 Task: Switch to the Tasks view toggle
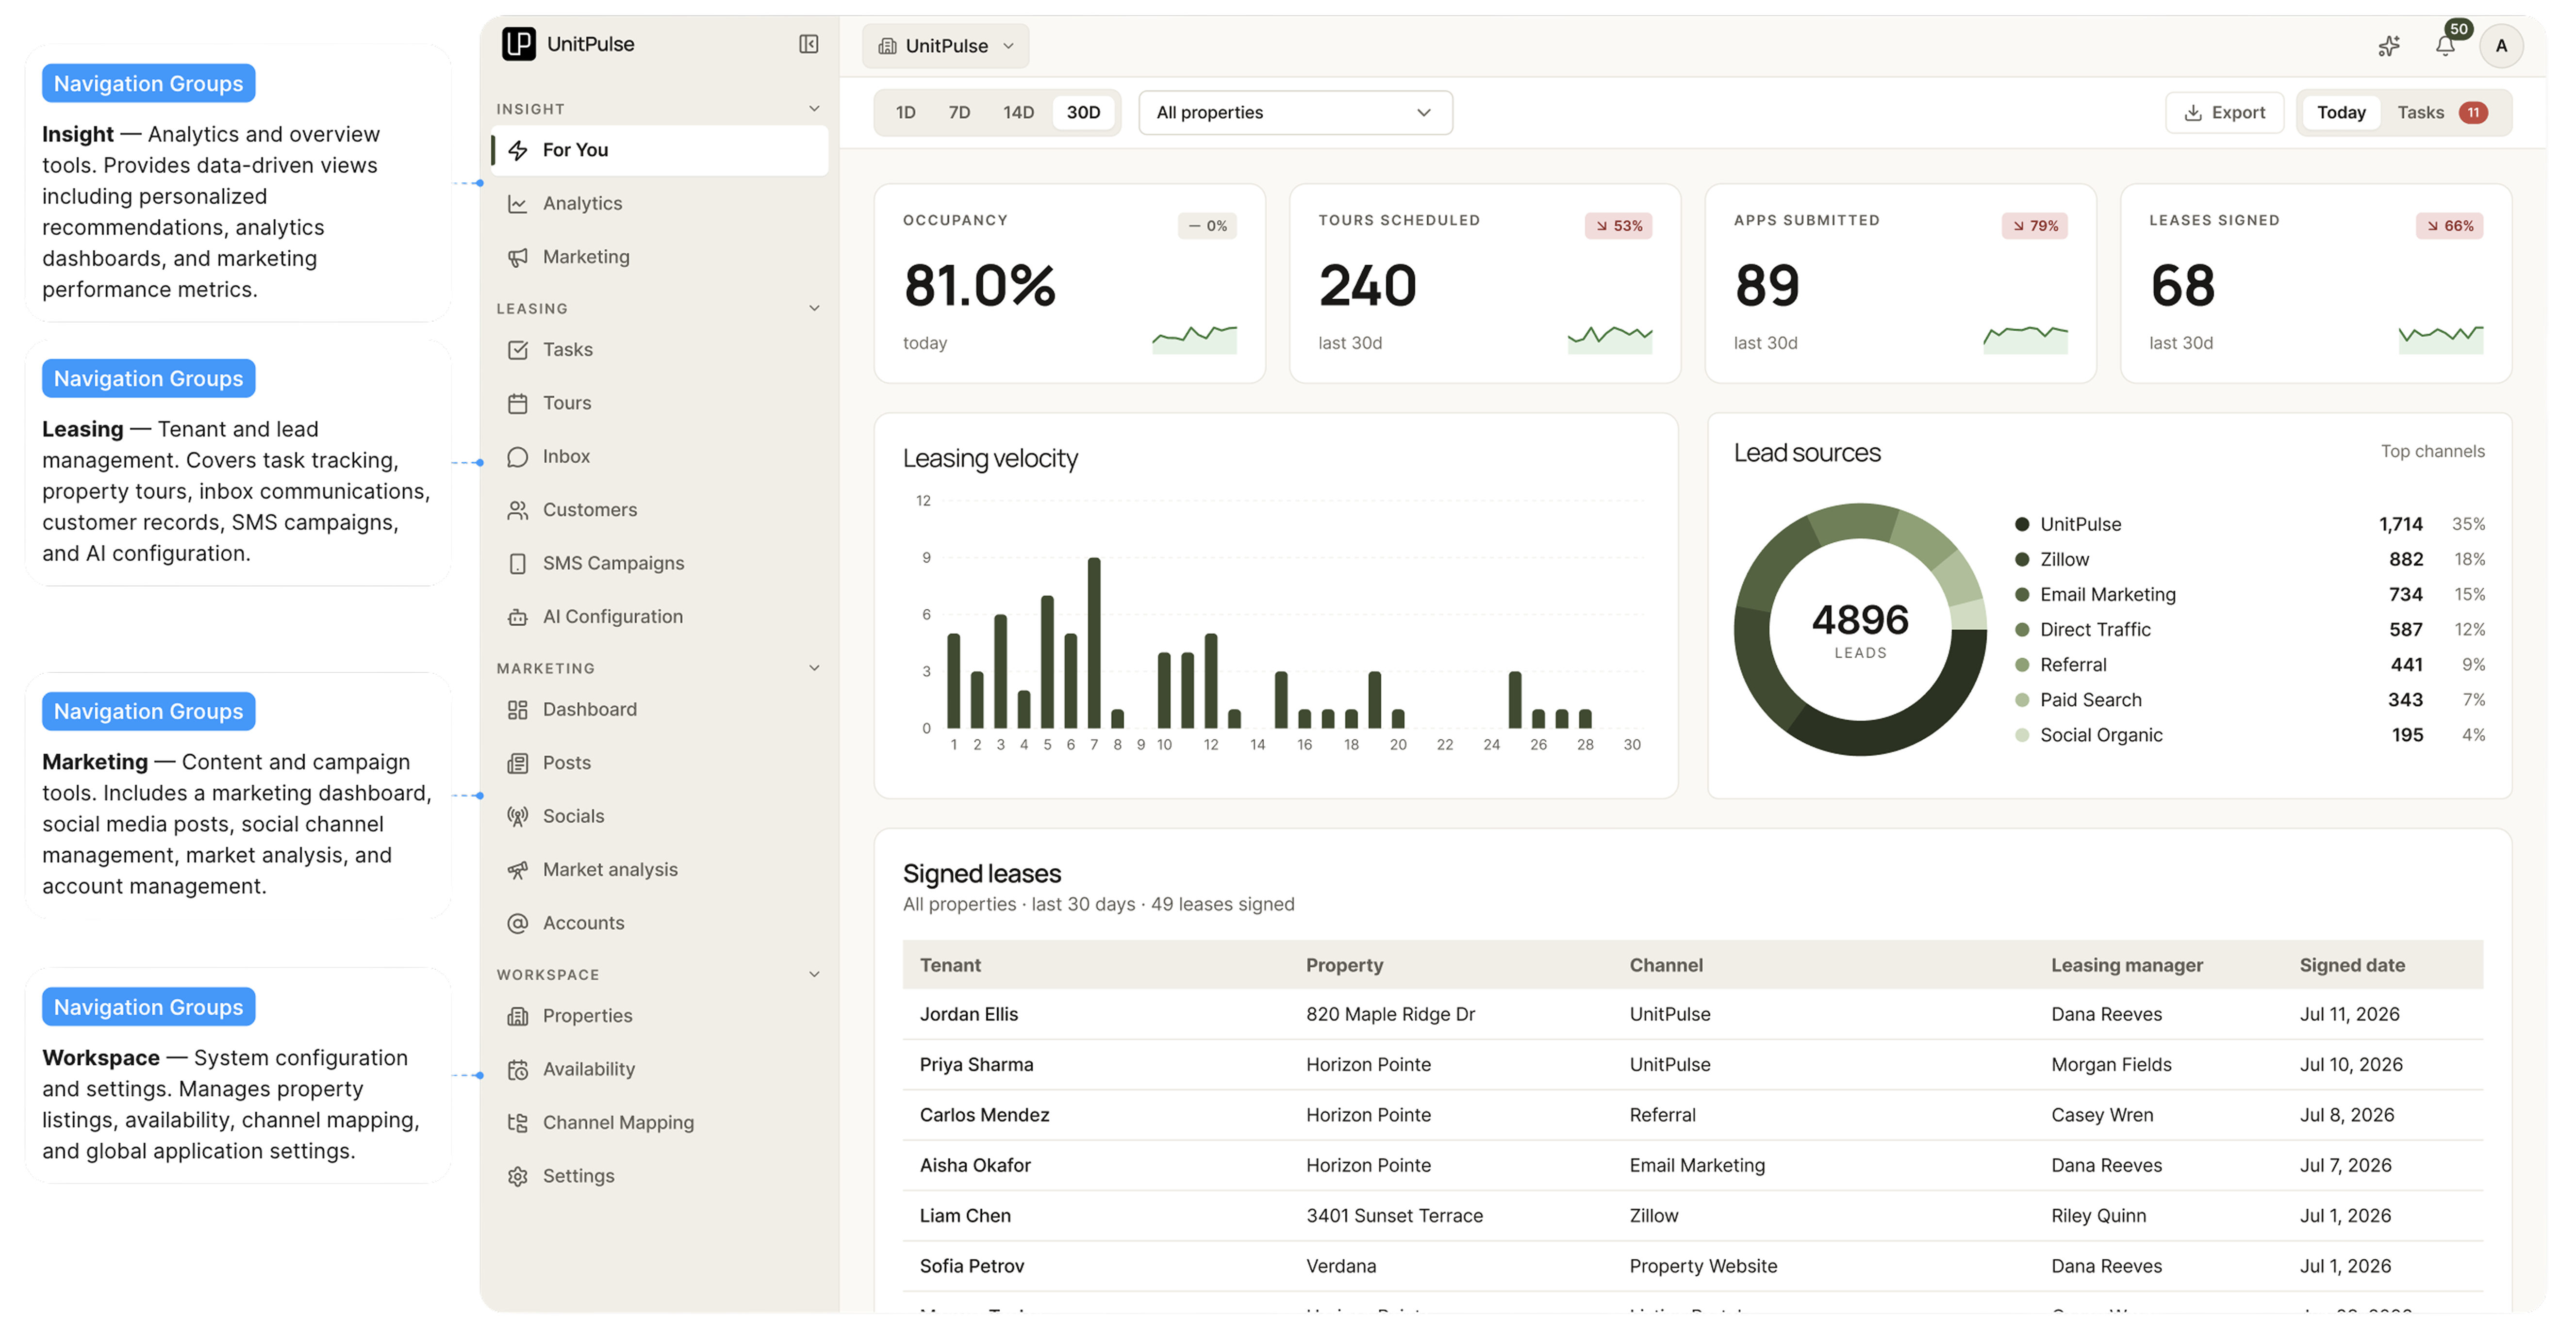click(x=2442, y=113)
